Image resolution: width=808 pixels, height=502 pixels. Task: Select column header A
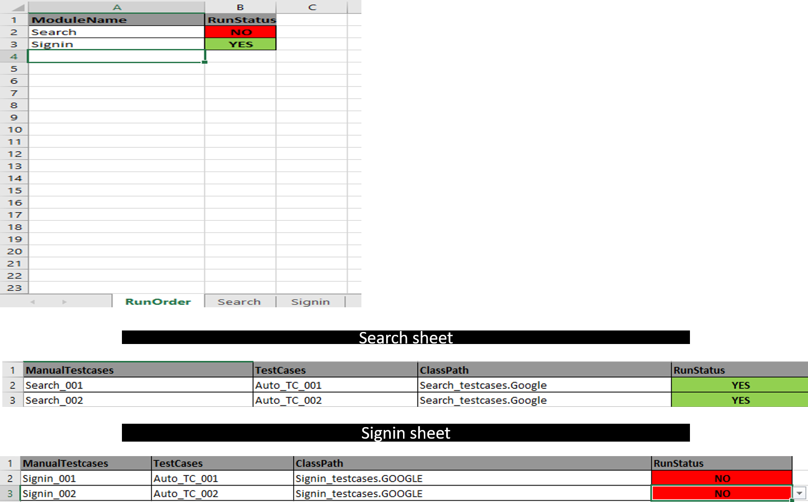[116, 7]
